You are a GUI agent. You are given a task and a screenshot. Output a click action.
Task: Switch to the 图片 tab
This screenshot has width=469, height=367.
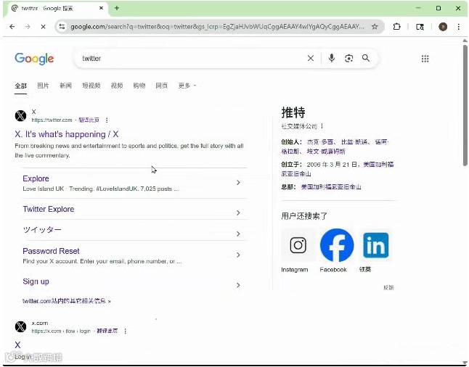(x=43, y=86)
